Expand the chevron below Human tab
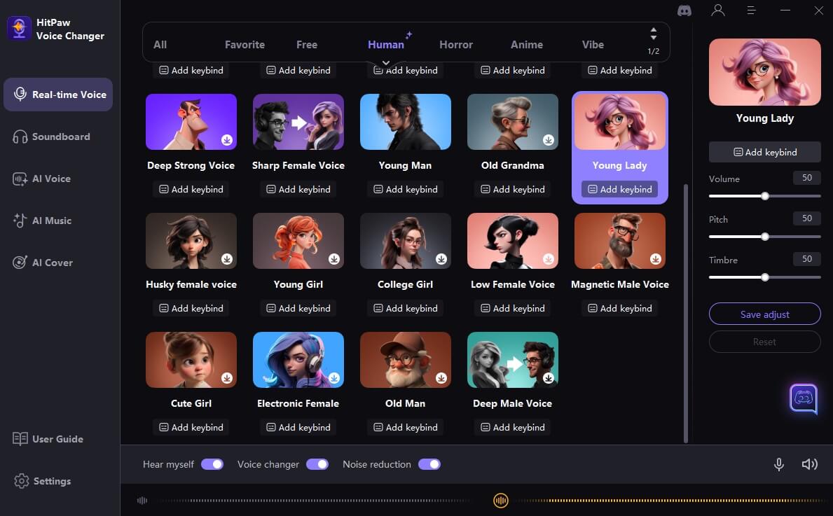The width and height of the screenshot is (833, 516). (x=385, y=63)
